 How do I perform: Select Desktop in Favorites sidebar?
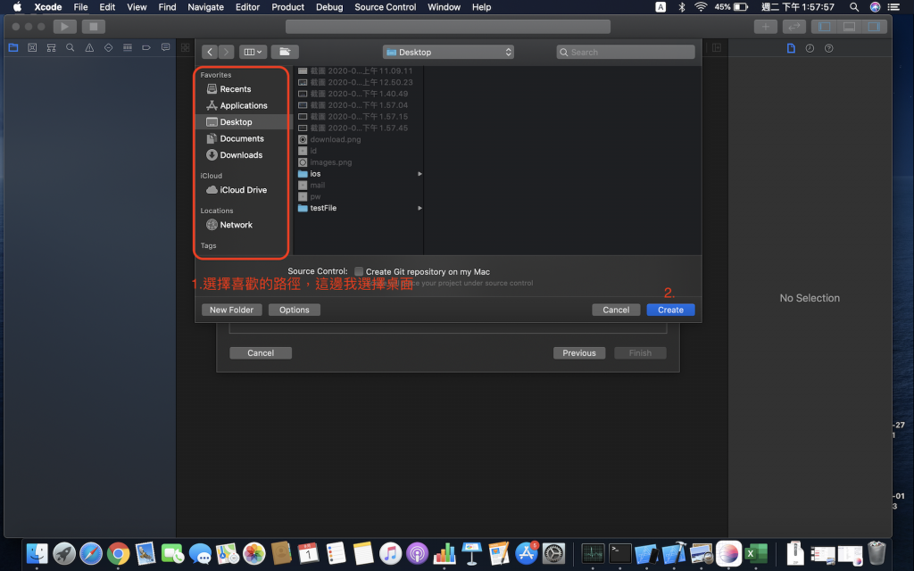(236, 121)
